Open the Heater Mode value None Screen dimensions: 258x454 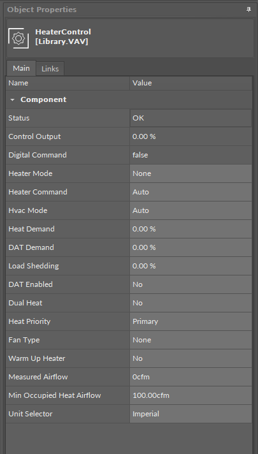tap(190, 173)
